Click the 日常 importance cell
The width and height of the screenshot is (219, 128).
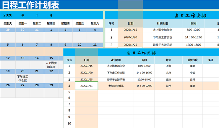(192, 80)
